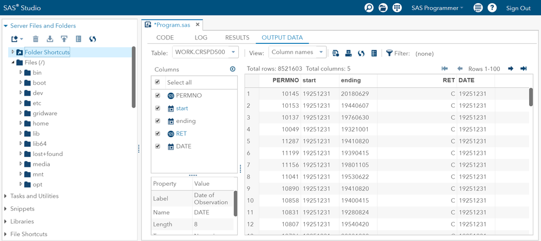Select the lost+found folder
This screenshot has width=541, height=241.
(x=48, y=154)
